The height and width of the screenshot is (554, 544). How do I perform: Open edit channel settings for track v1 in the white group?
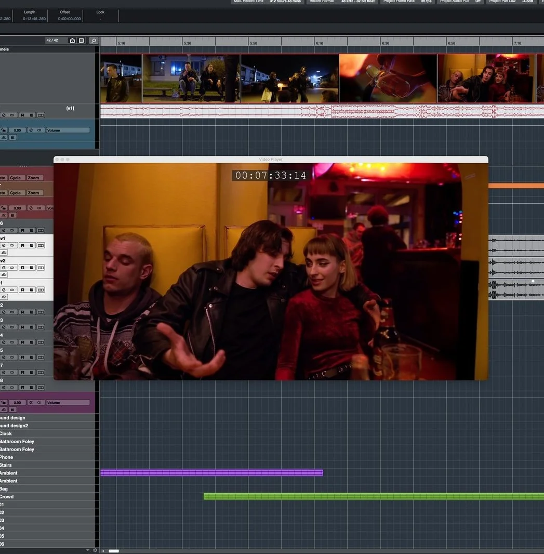tap(4, 245)
